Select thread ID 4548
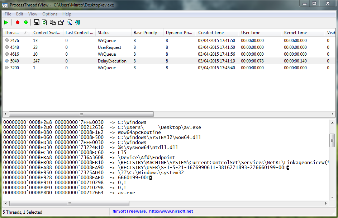This screenshot has height=218, width=338. point(14,47)
